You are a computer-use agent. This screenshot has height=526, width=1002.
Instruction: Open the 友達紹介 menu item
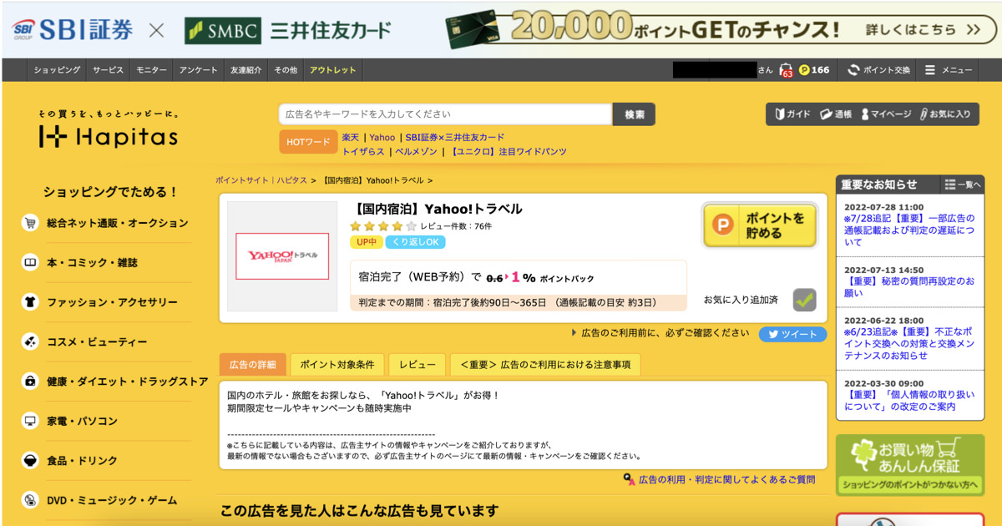click(245, 70)
